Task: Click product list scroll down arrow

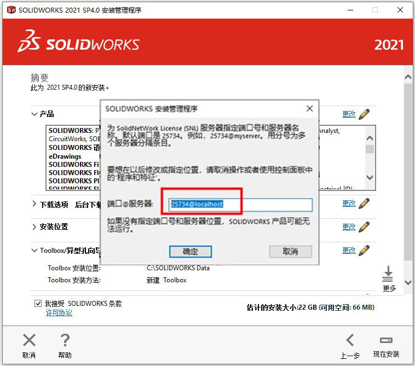Action: coord(370,177)
